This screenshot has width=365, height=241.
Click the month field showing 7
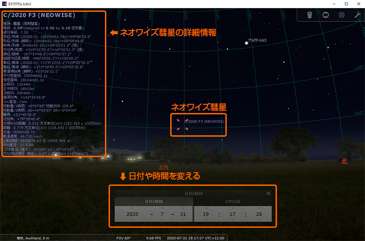tap(162, 214)
